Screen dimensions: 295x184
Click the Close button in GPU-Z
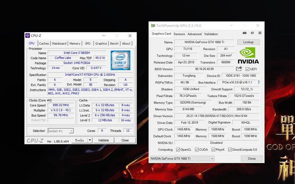coord(252,158)
